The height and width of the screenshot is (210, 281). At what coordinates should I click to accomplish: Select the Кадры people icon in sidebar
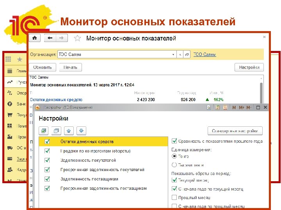10,170
